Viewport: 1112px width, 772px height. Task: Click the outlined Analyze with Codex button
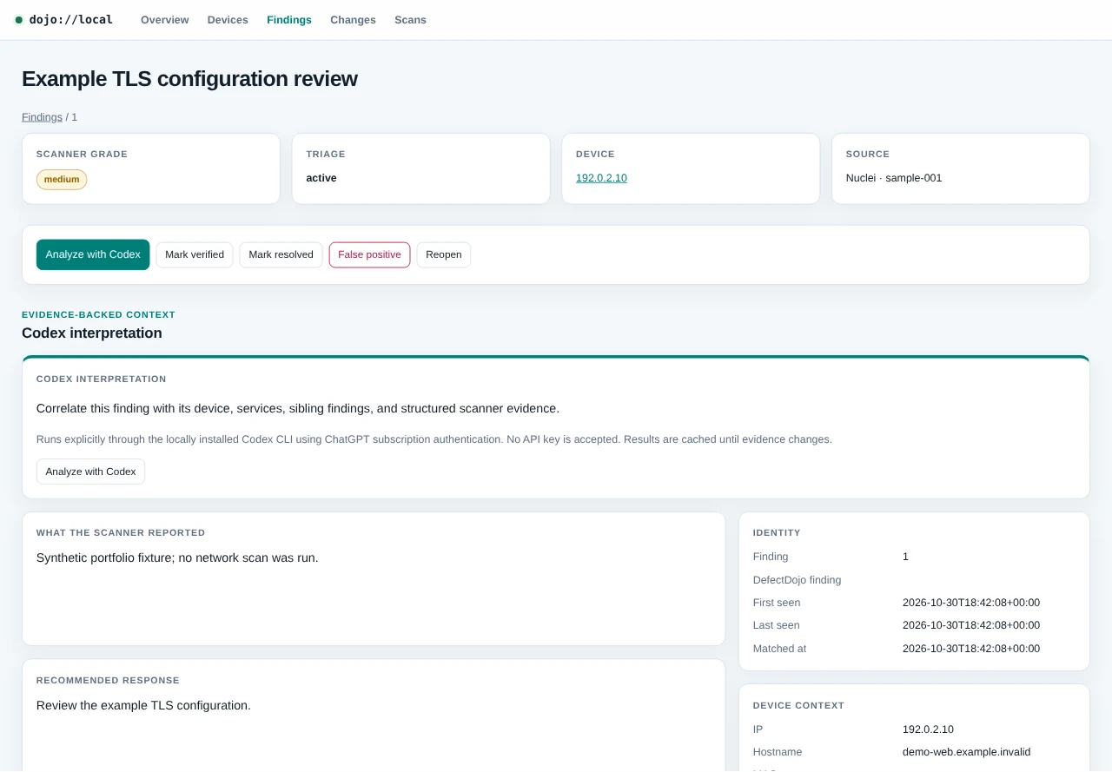(90, 472)
